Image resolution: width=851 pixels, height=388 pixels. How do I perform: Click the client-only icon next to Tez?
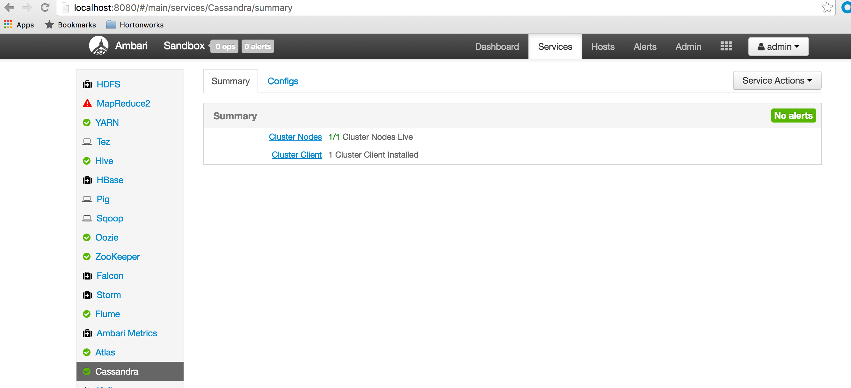(x=87, y=142)
